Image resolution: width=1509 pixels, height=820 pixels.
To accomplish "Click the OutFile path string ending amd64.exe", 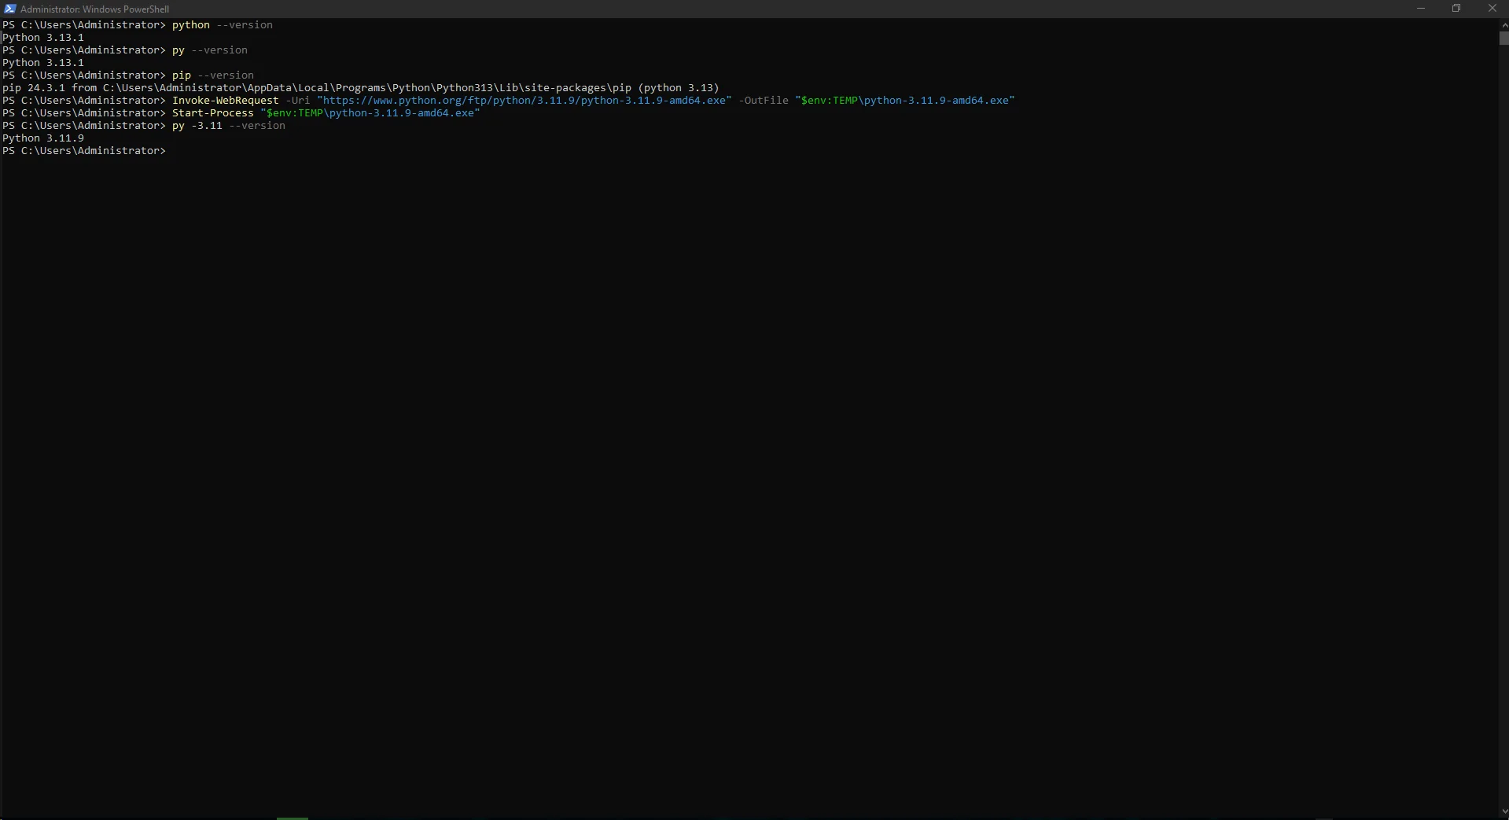I will pyautogui.click(x=905, y=101).
